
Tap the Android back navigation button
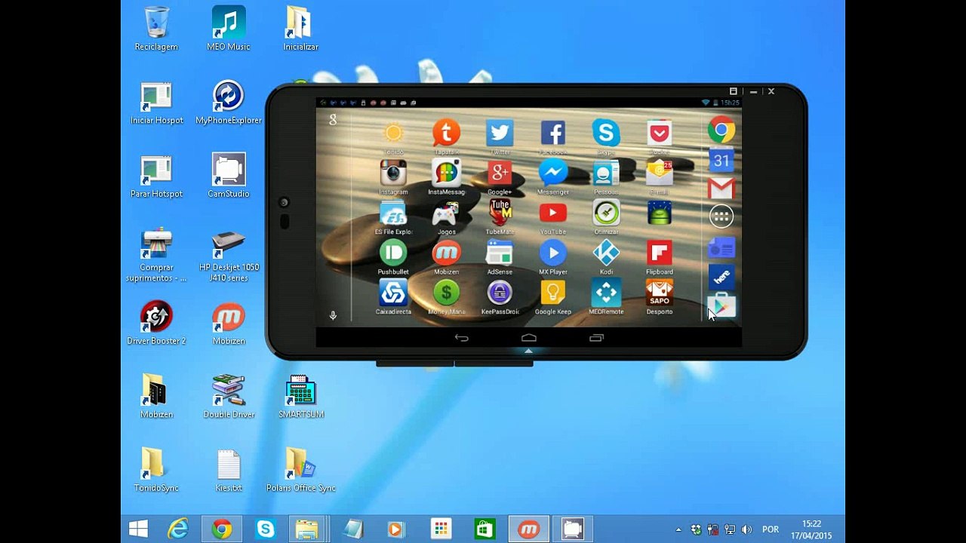pyautogui.click(x=462, y=338)
